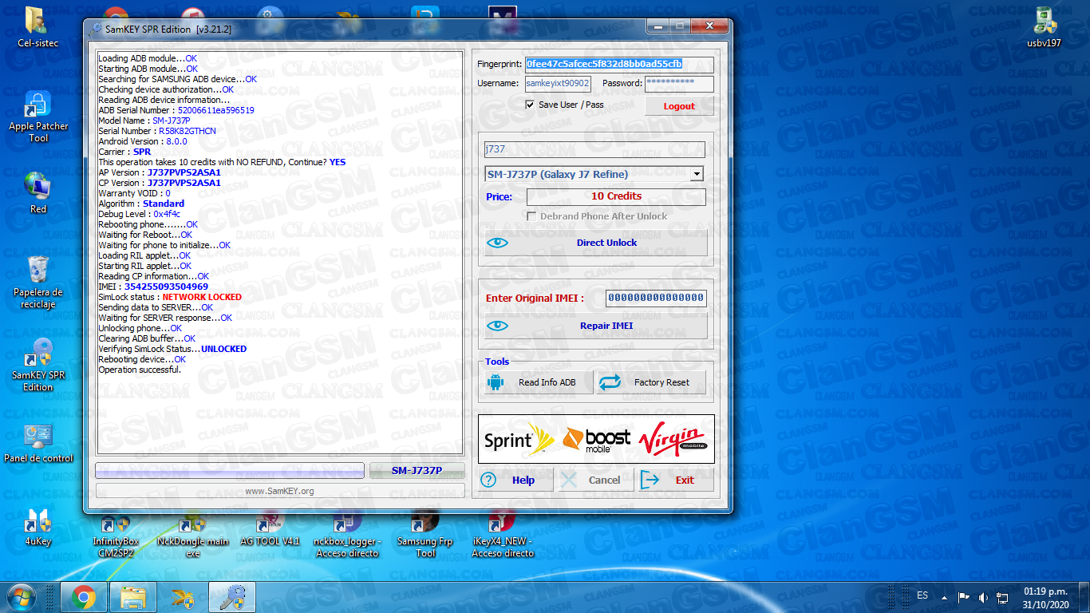The height and width of the screenshot is (613, 1090).
Task: Click the Exit button
Action: click(x=675, y=480)
